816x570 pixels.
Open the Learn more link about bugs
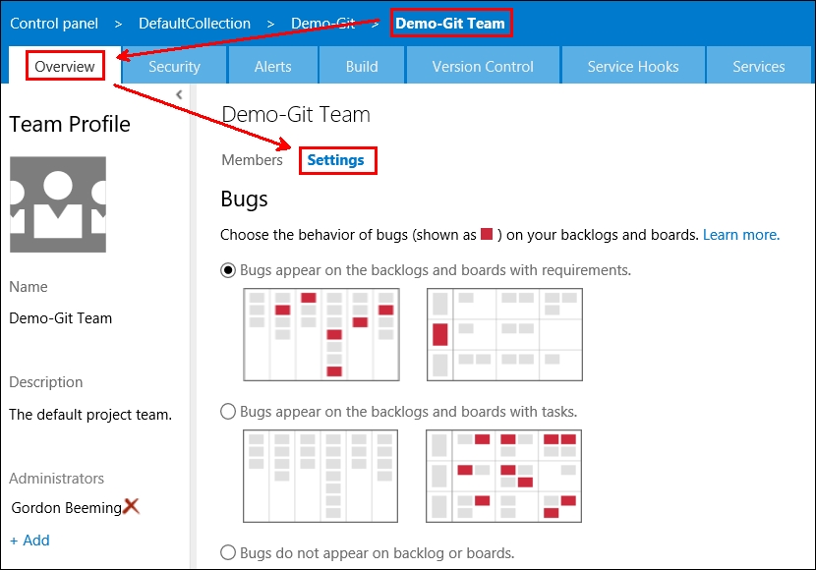click(740, 234)
